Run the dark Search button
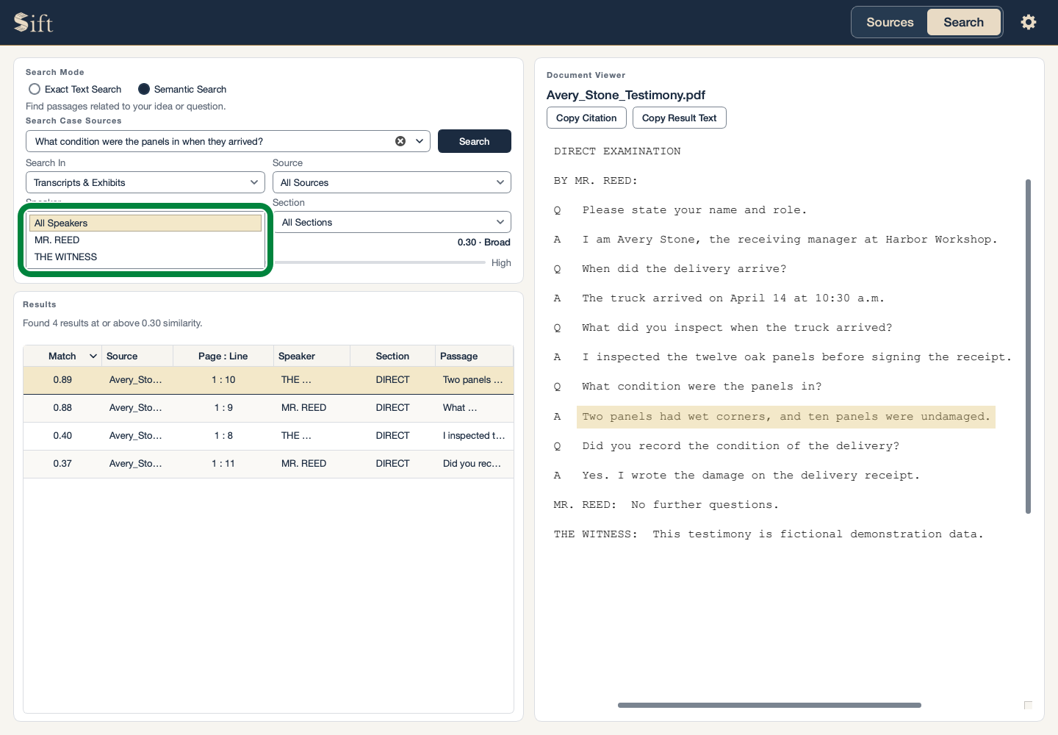The image size is (1058, 735). tap(475, 141)
